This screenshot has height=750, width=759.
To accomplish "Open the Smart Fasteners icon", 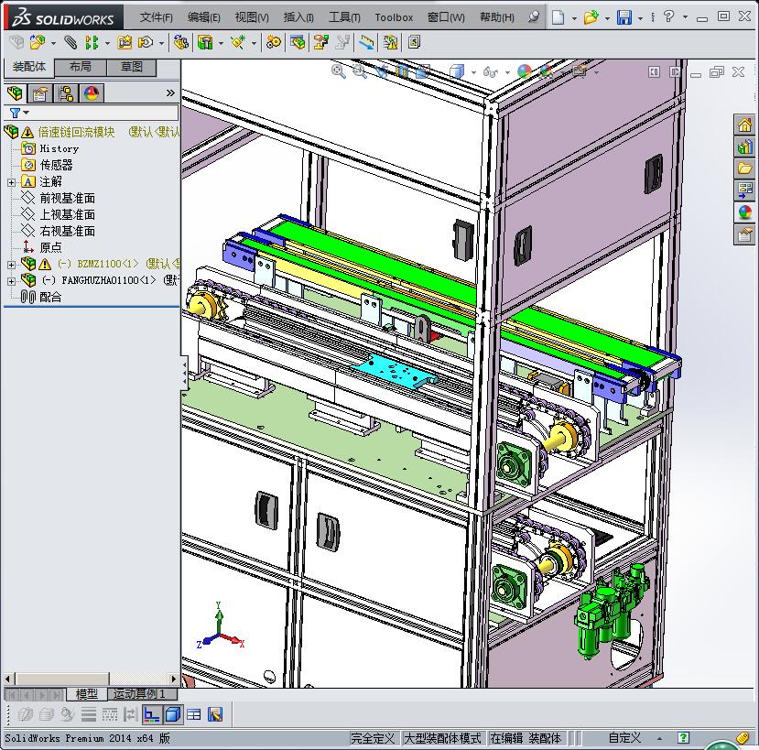I will (125, 43).
